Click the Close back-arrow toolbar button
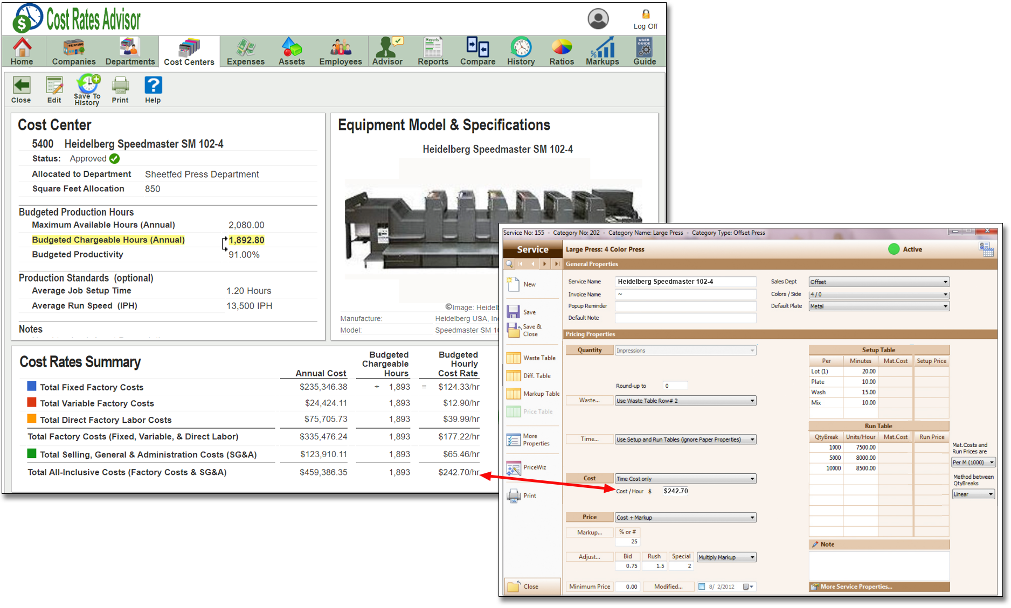Viewport: 1011px width, 608px height. 22,90
